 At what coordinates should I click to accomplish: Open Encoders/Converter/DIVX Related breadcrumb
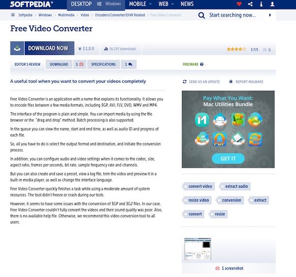tap(120, 15)
